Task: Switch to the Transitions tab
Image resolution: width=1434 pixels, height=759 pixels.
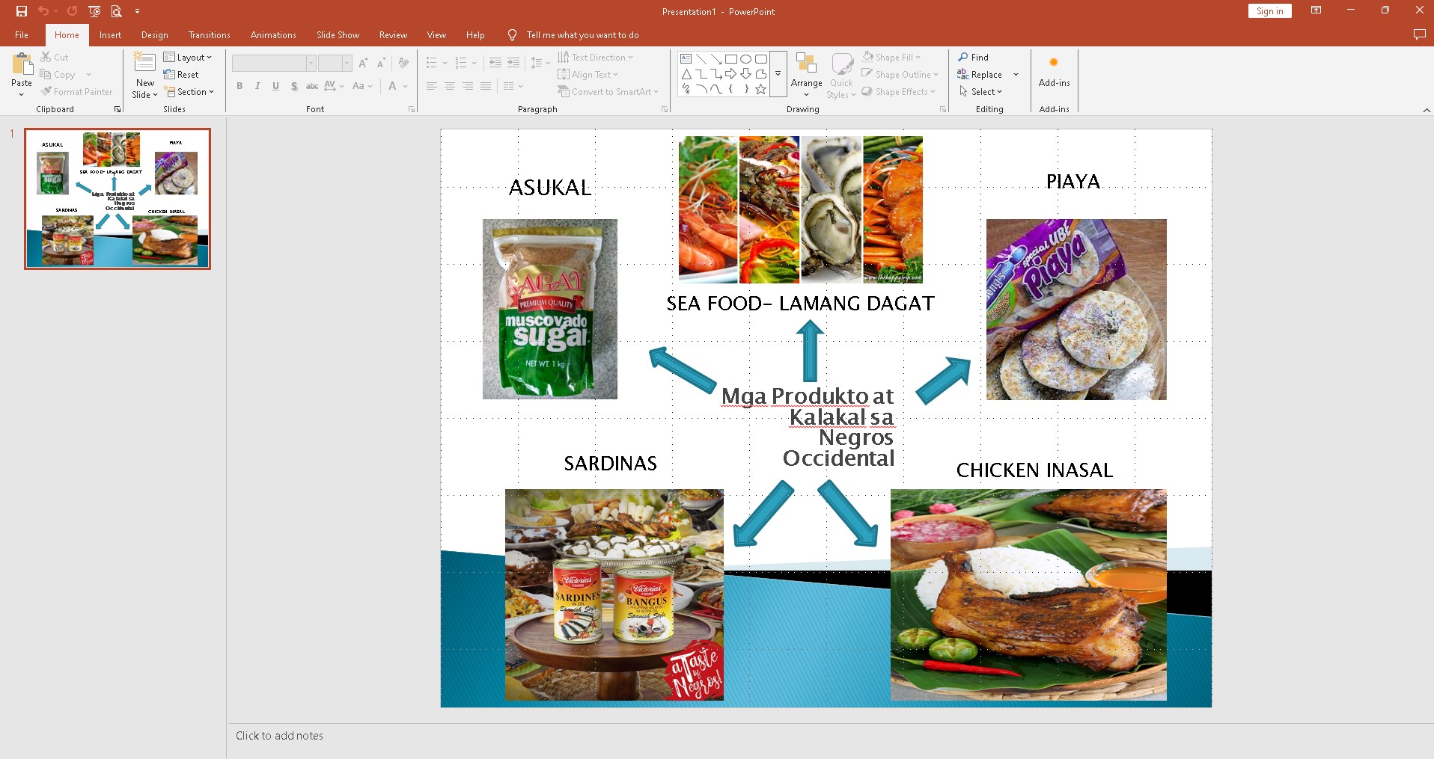Action: point(209,34)
